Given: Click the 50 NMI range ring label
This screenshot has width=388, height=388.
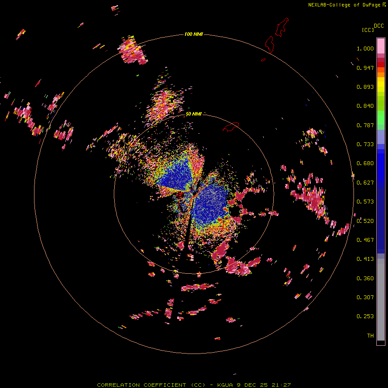Looking at the screenshot, I should click(194, 114).
